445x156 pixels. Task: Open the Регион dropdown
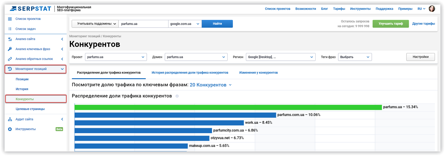coord(281,57)
